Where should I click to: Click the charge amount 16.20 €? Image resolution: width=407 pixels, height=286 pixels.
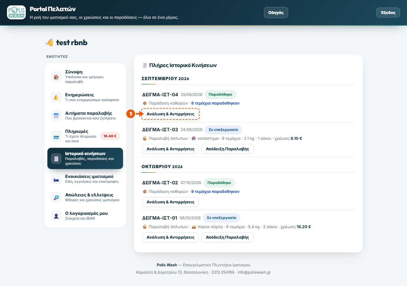[x=304, y=227]
